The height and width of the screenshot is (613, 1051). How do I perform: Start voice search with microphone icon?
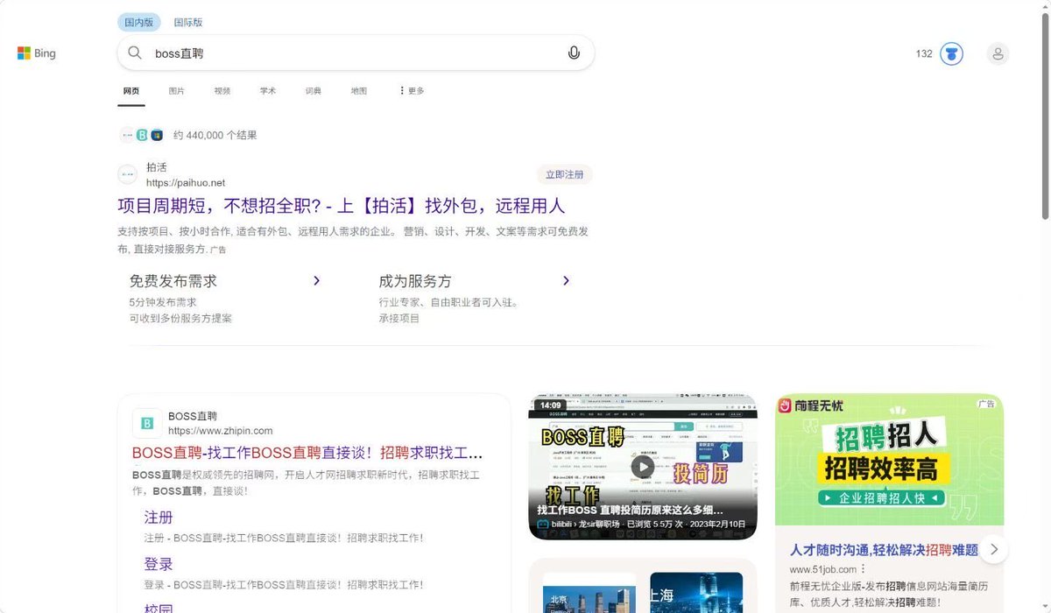[x=574, y=53]
